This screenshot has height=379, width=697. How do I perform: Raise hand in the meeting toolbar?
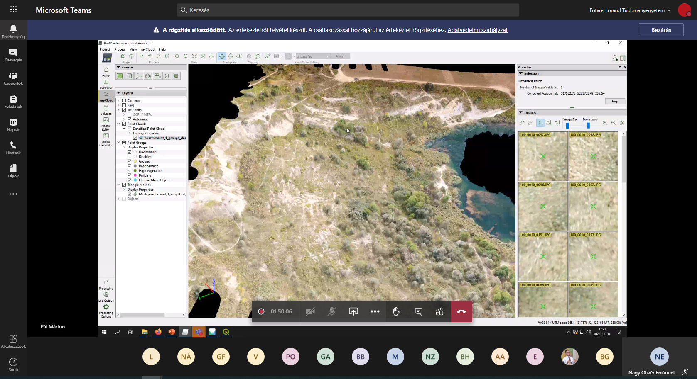[396, 311]
